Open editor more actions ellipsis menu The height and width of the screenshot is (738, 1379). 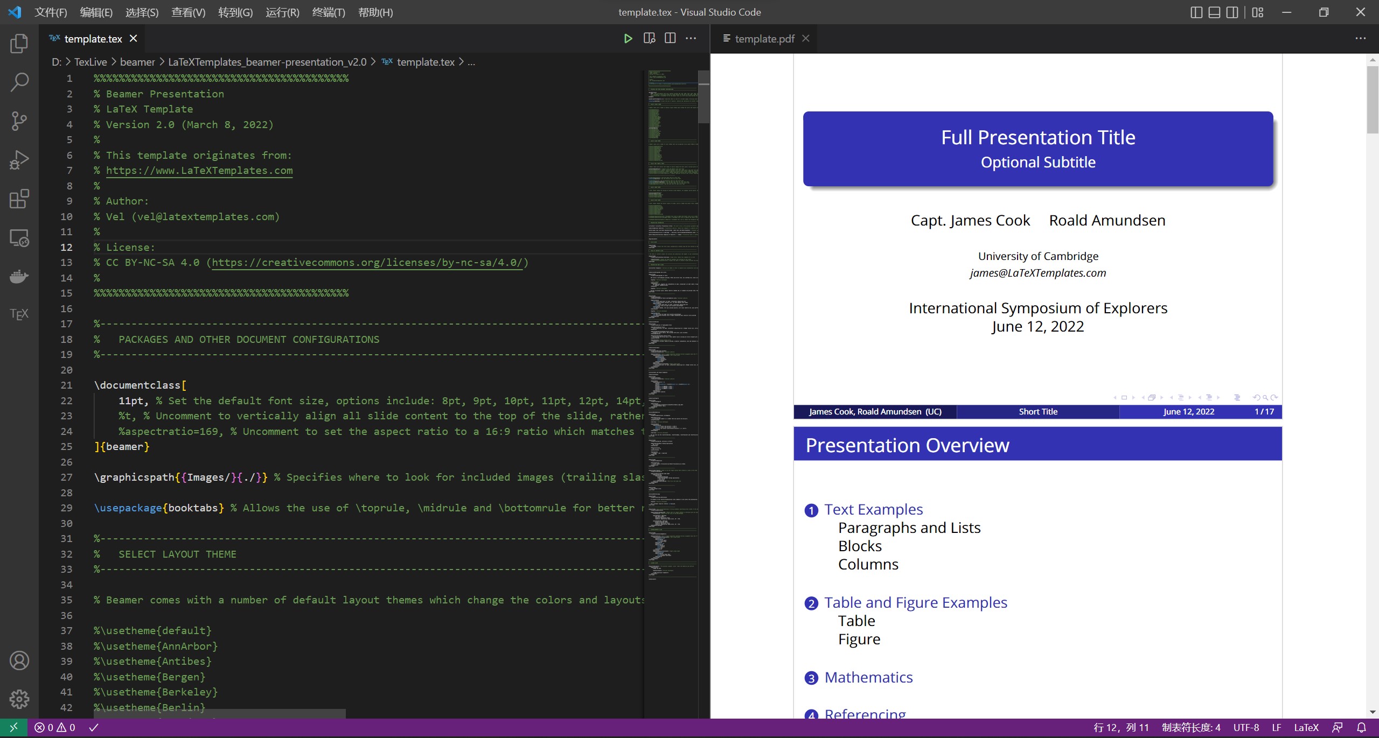point(691,38)
